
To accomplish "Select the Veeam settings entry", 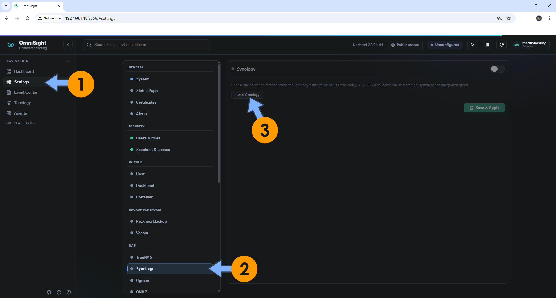I will (170, 233).
